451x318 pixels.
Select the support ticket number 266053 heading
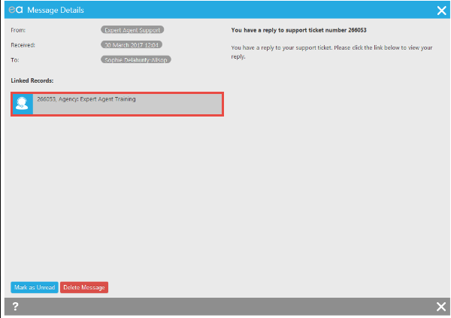click(x=299, y=30)
